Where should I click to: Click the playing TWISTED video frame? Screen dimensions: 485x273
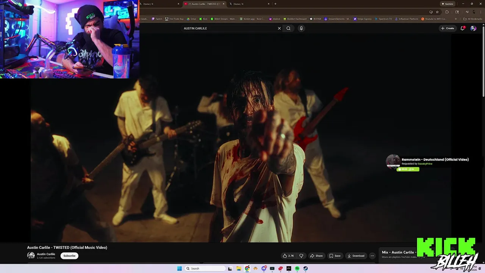(x=241, y=138)
